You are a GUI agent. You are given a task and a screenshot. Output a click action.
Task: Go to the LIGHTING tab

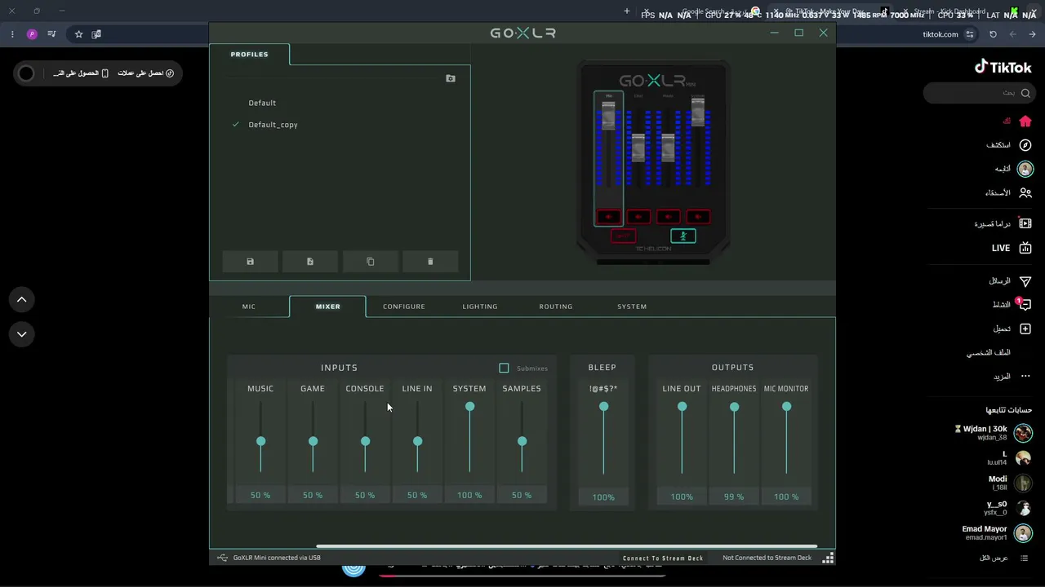pyautogui.click(x=480, y=307)
